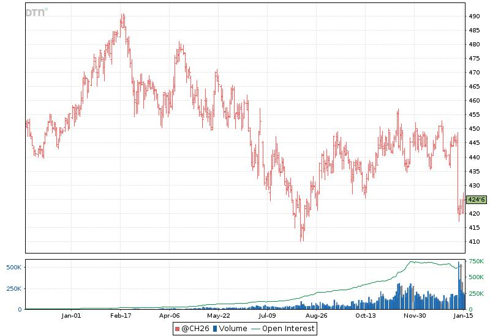Image resolution: width=490 pixels, height=336 pixels.
Task: Click the Jul-09 date axis label
Action: pos(267,316)
